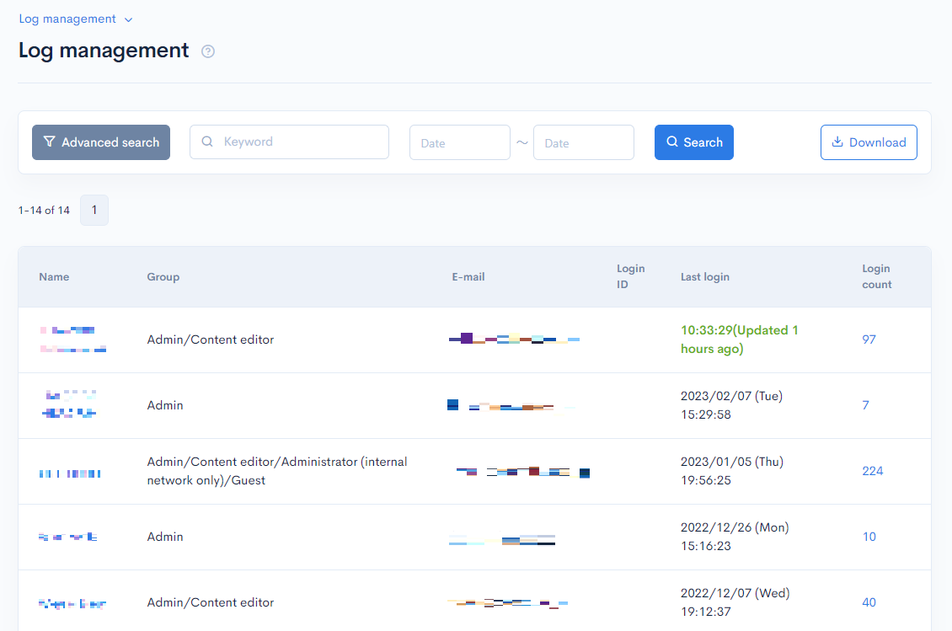Open the start Date picker
The height and width of the screenshot is (631, 952).
coord(459,142)
